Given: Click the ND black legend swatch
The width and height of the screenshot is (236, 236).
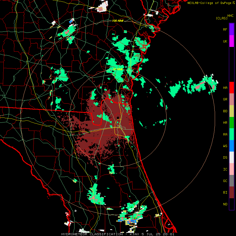Looking at the screenshot, I should (232, 204).
